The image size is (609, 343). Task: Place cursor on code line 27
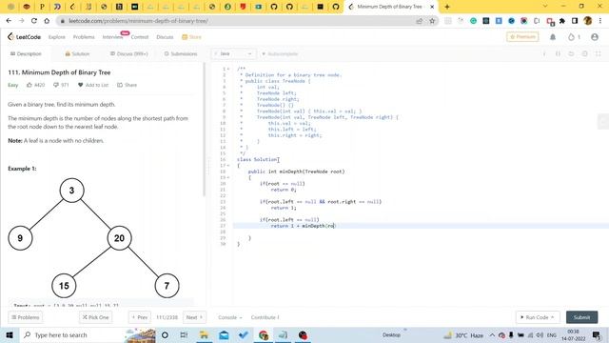point(420,226)
